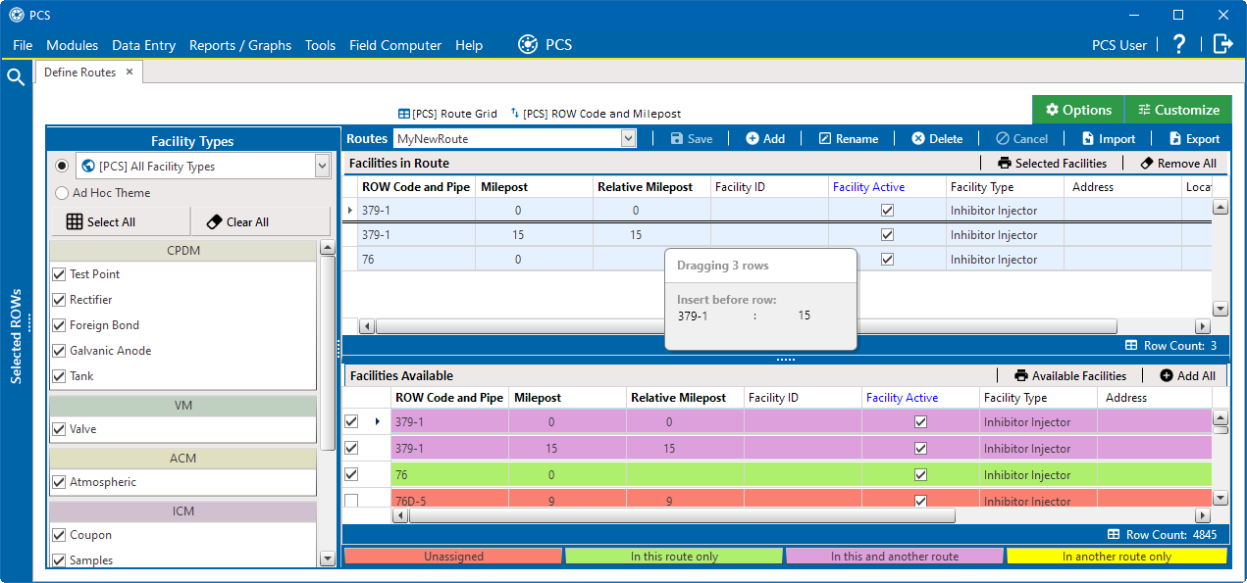Screen dimensions: 1247x583
Task: Click Facilities Available horizontal scrollbar
Action: point(682,515)
